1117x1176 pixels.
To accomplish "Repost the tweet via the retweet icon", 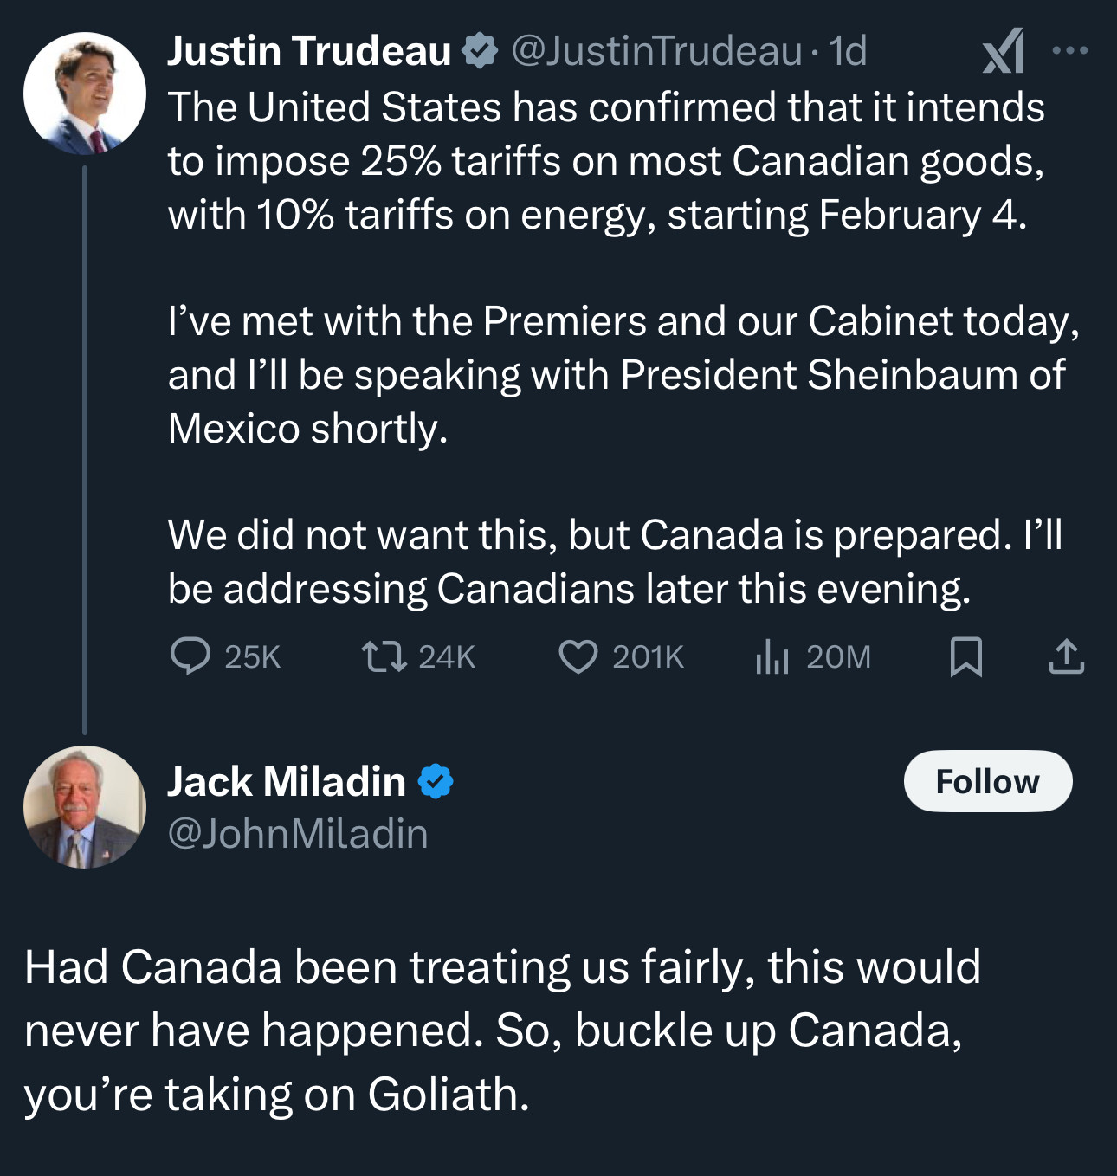I will pos(384,656).
